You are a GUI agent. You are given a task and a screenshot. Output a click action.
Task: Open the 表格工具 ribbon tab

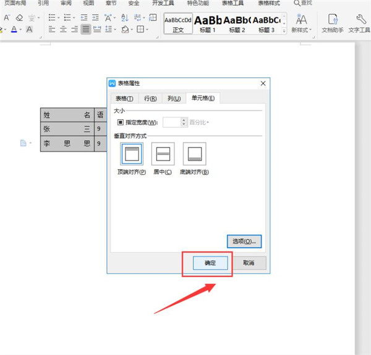[x=233, y=3]
